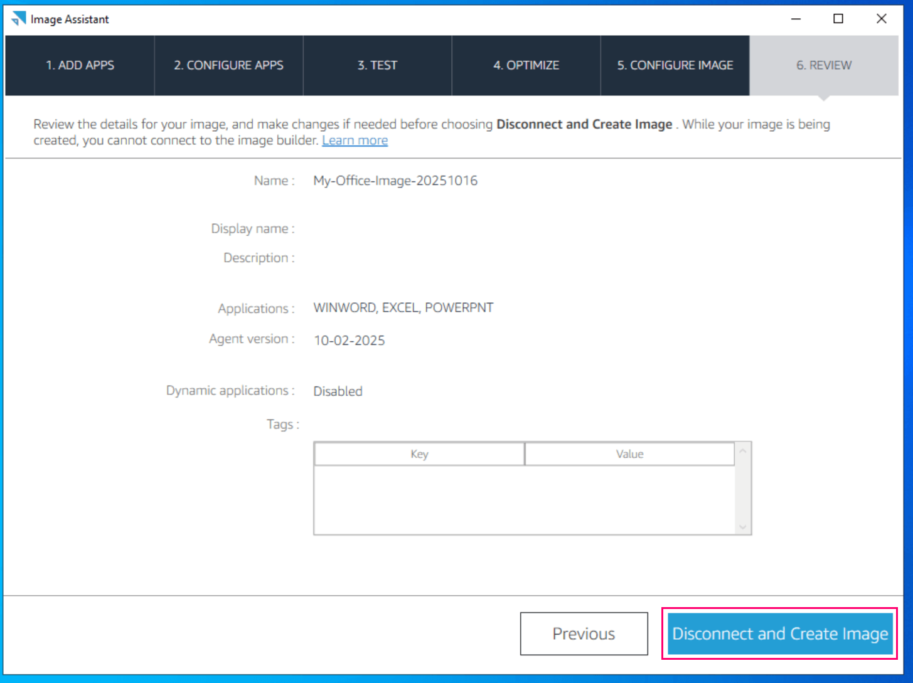913x683 pixels.
Task: Select the 6. REVIEW tab
Action: tap(824, 65)
